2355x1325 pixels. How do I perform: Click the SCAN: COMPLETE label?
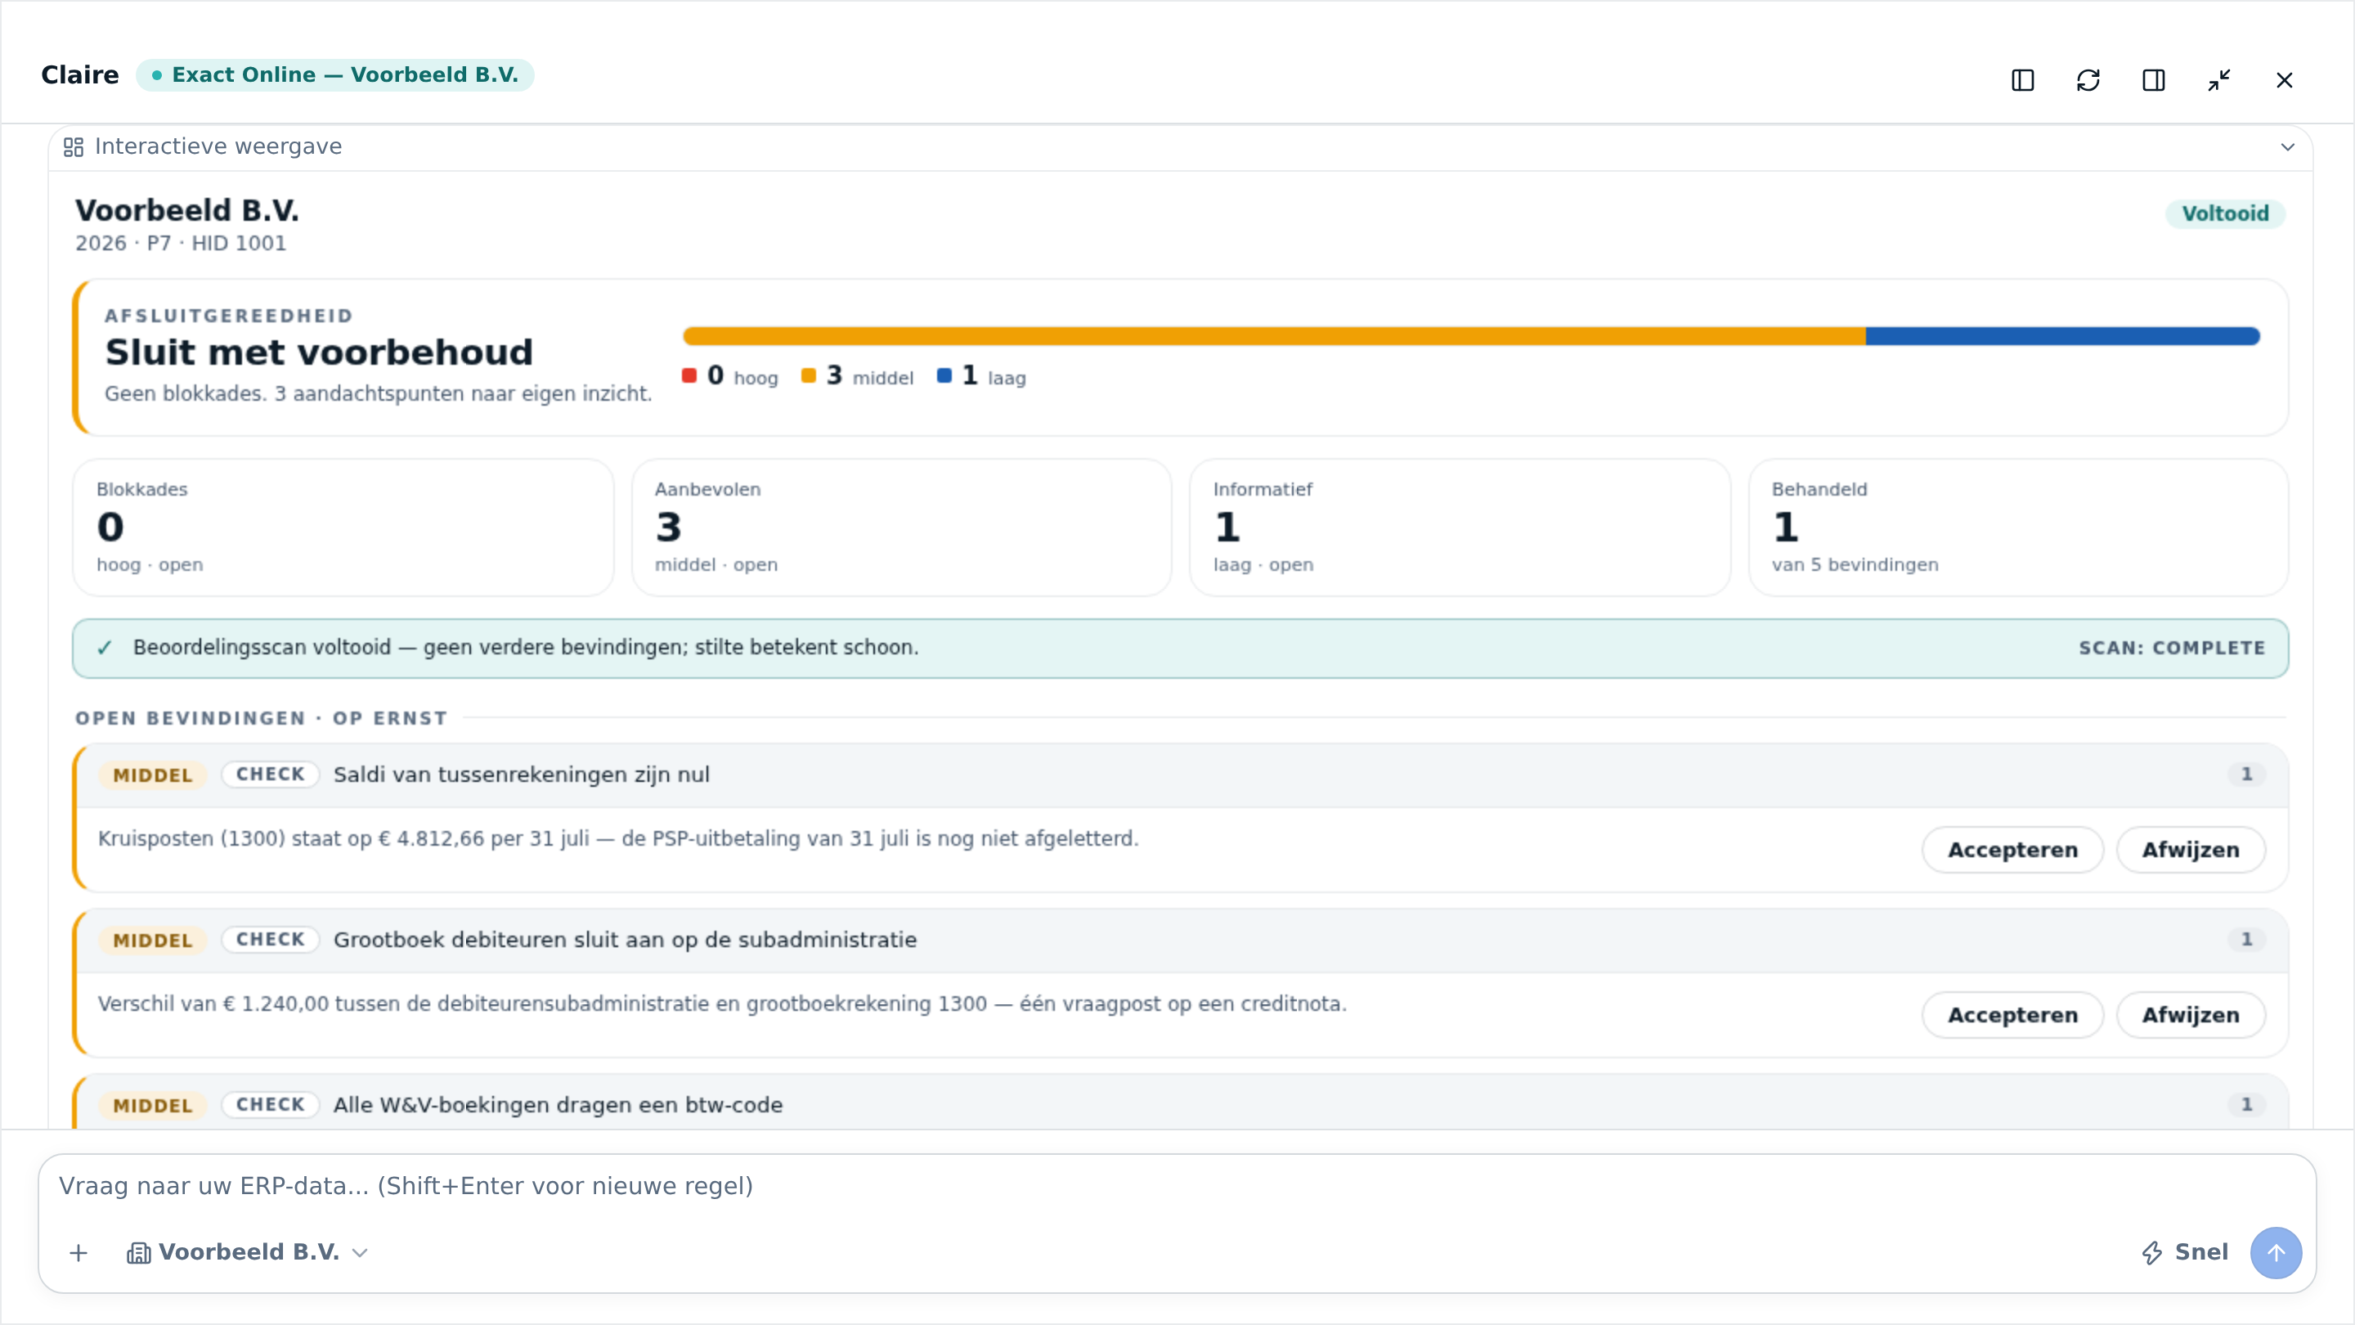(2172, 649)
